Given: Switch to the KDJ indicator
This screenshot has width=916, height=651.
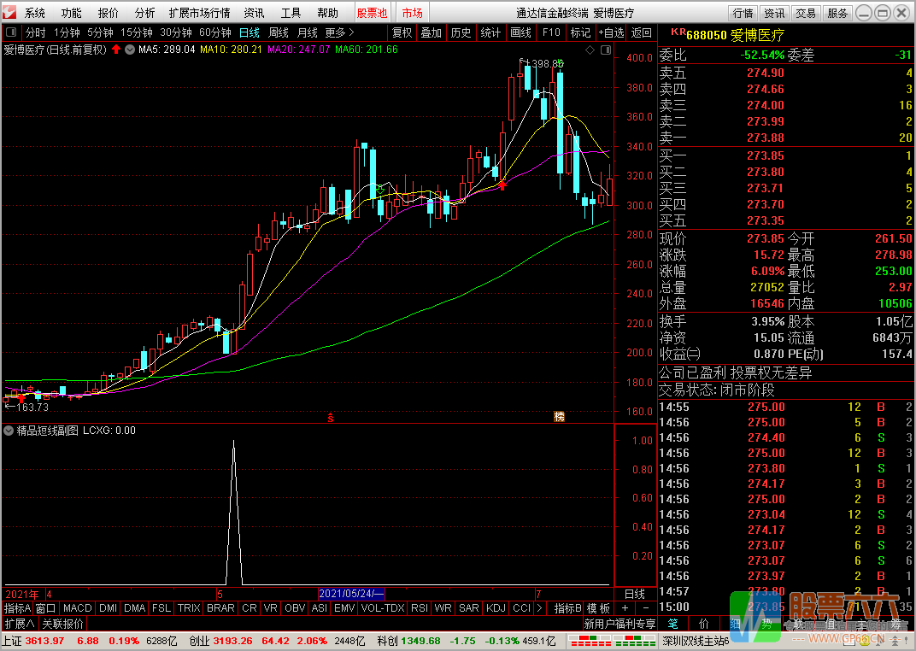Looking at the screenshot, I should (x=496, y=608).
